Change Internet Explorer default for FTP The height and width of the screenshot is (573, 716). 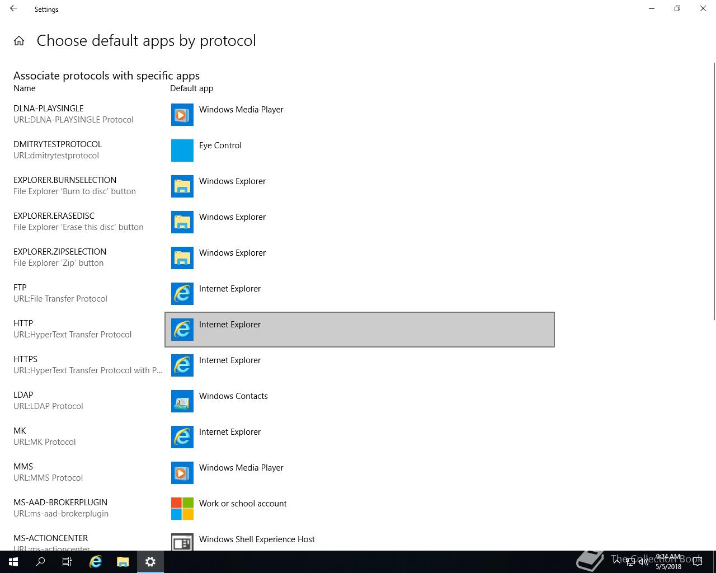[x=360, y=294]
